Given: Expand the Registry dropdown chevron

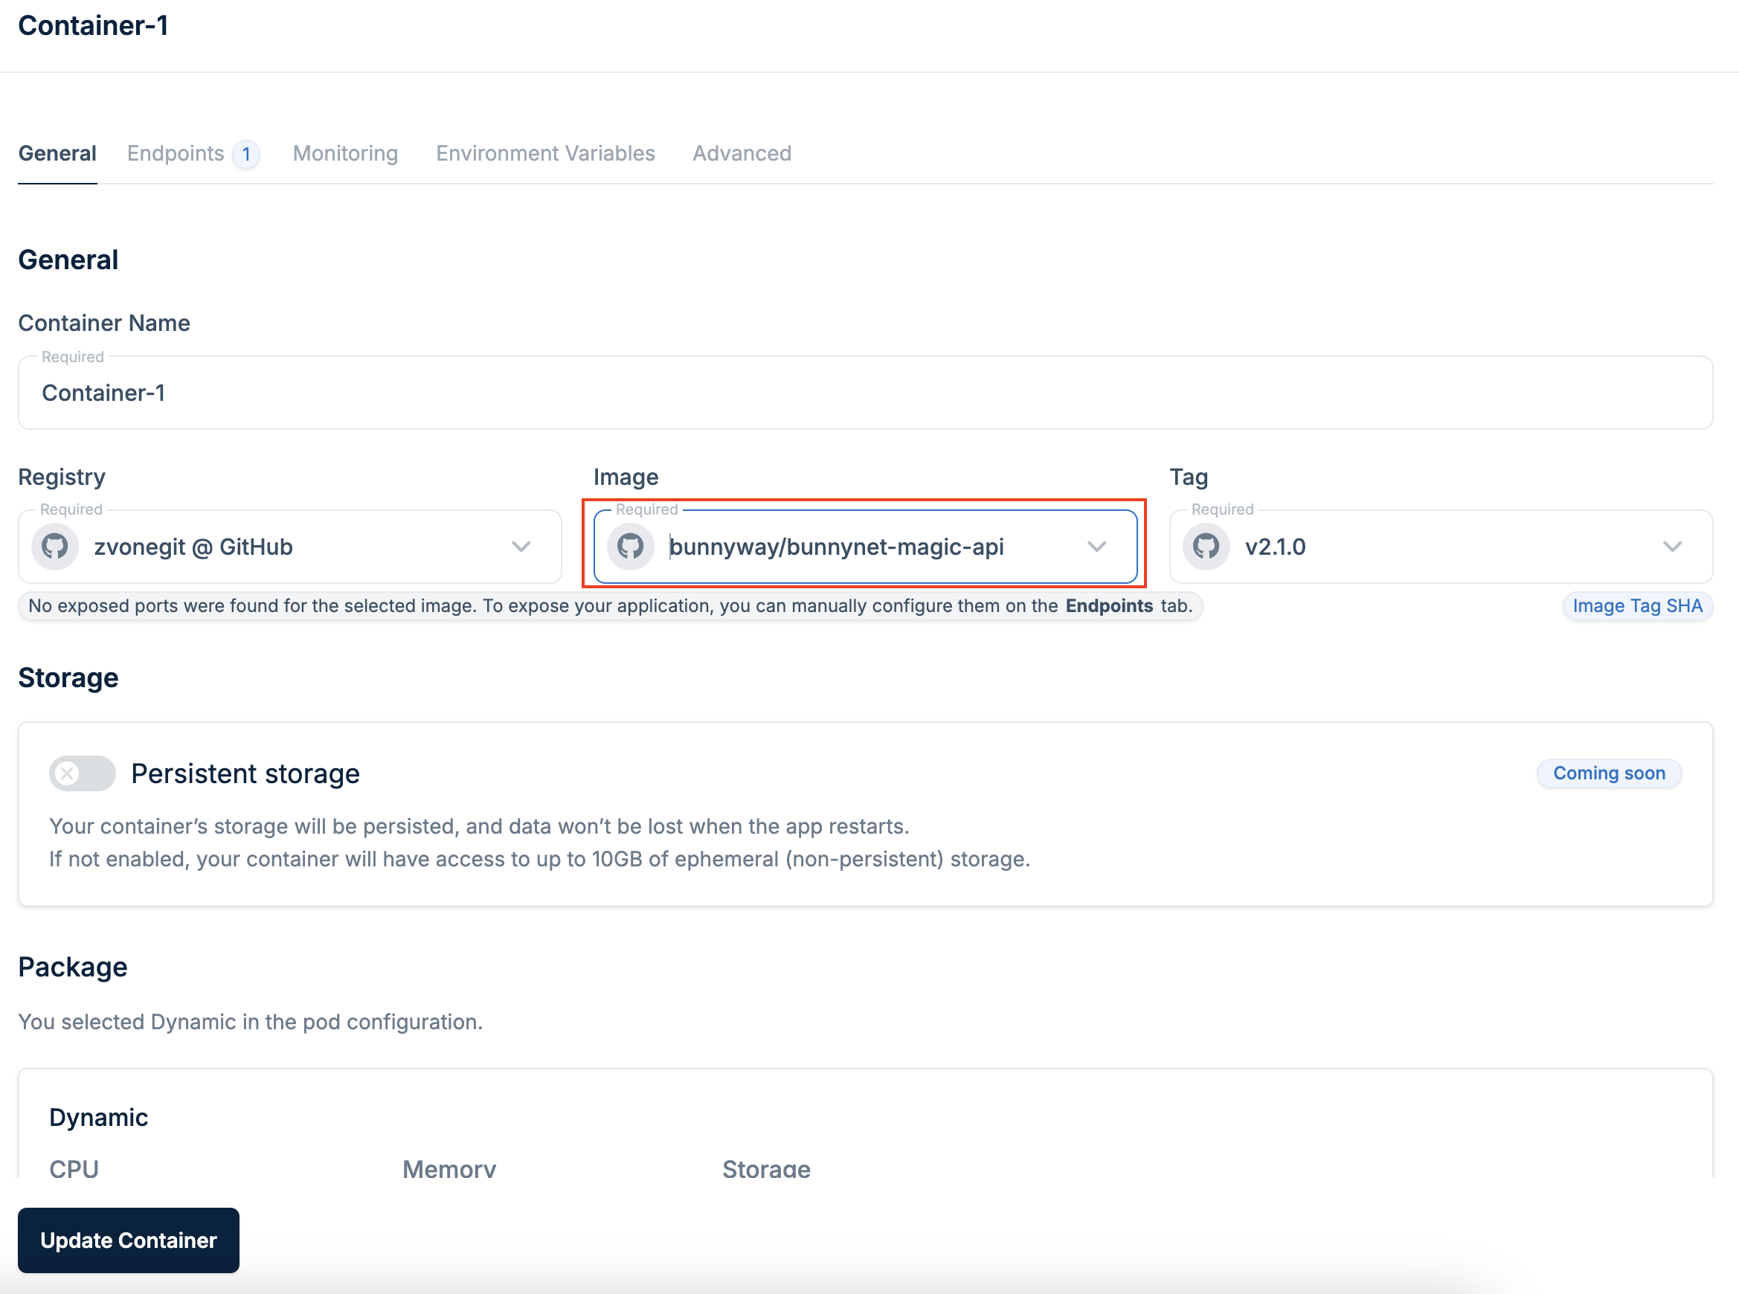Looking at the screenshot, I should 521,546.
